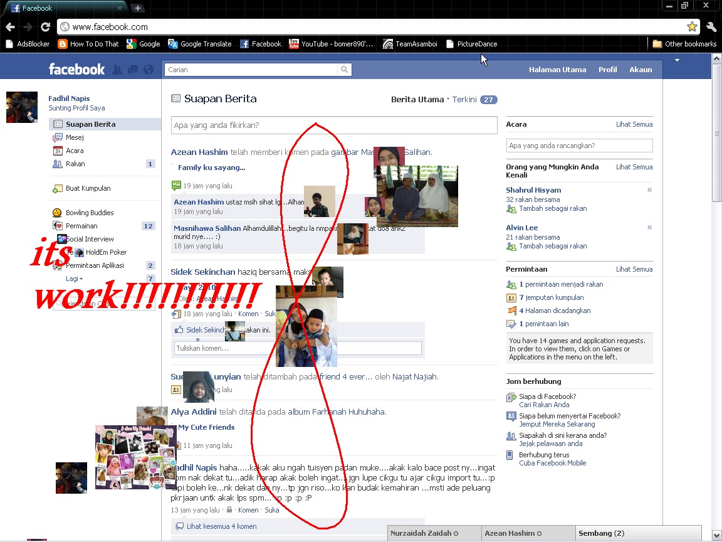Click Suka on Fadhil Napis post
The height and width of the screenshot is (542, 722).
click(271, 510)
